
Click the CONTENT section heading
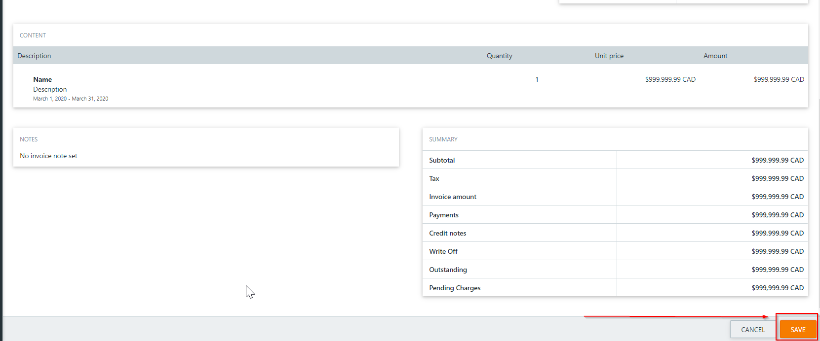[33, 35]
